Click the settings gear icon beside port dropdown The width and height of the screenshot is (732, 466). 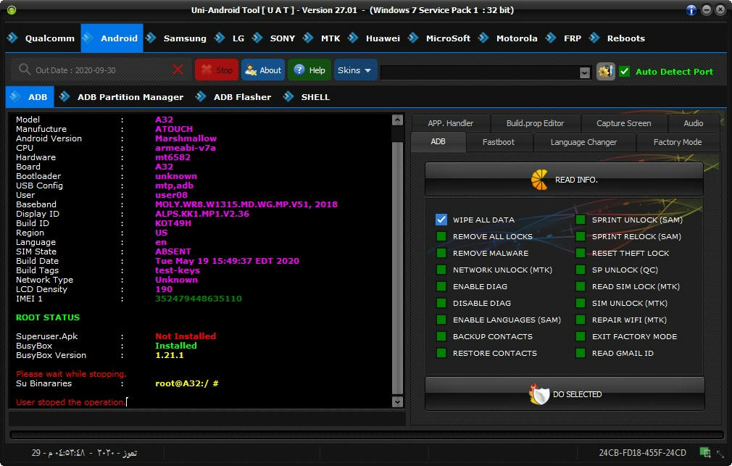coord(605,72)
